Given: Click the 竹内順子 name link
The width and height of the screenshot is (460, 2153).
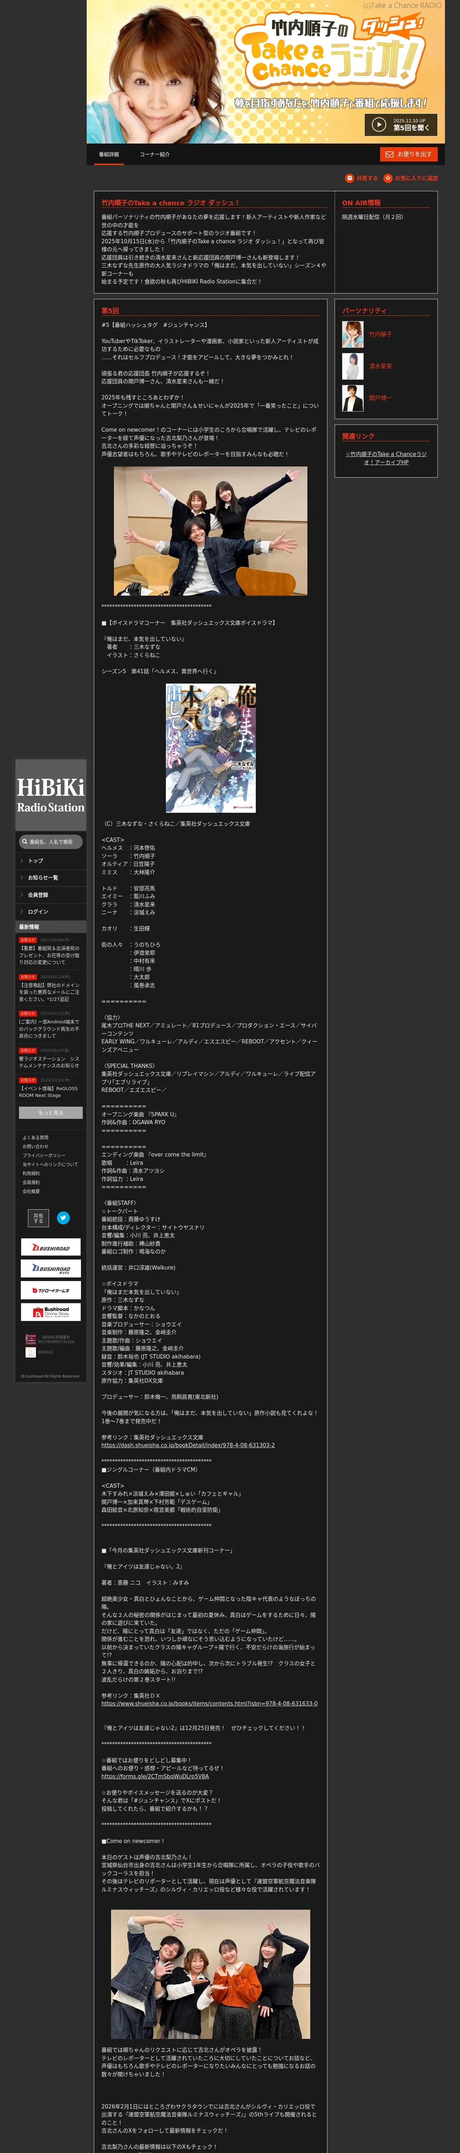Looking at the screenshot, I should [381, 334].
